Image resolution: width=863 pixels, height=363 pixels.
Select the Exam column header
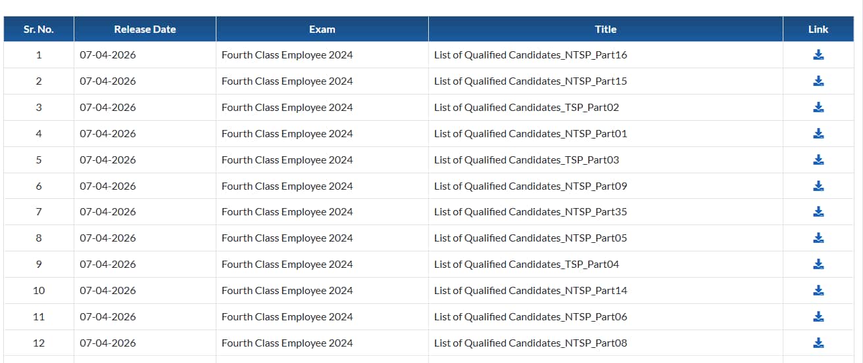pos(322,30)
